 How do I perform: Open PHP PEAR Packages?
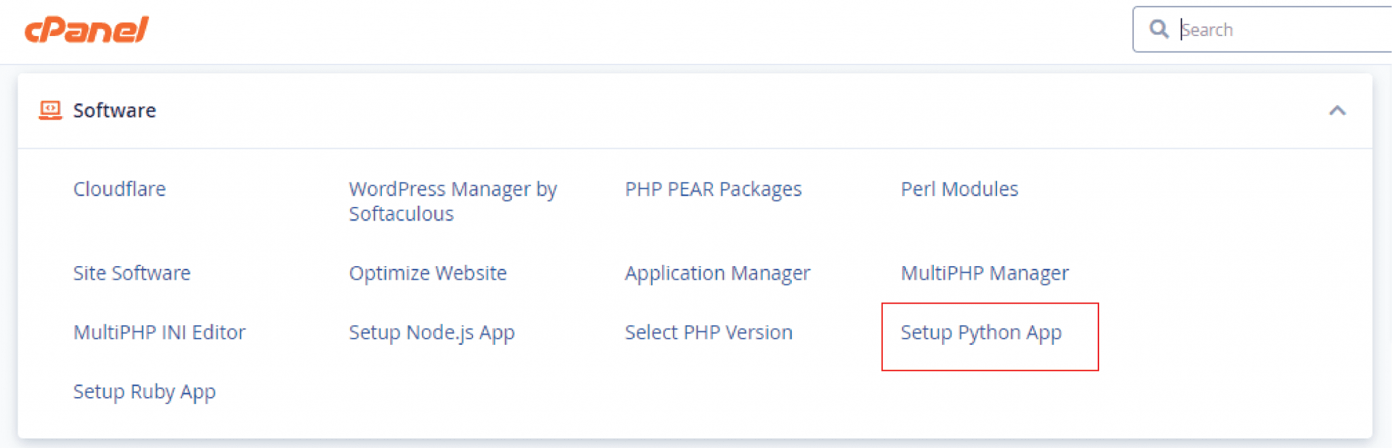(714, 189)
